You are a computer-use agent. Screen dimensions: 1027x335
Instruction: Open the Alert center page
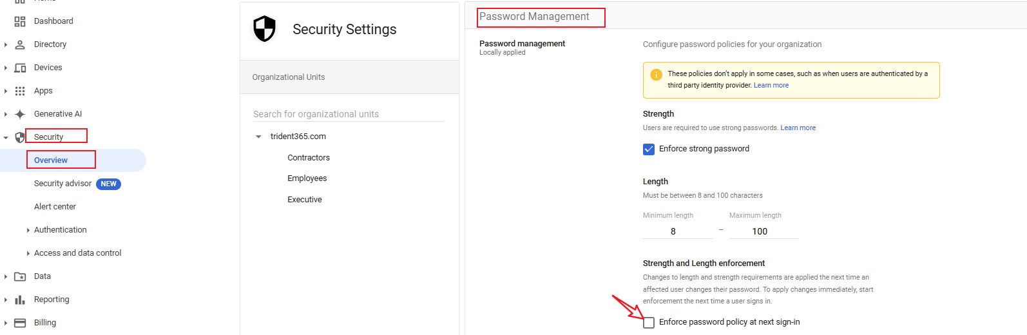tap(55, 207)
